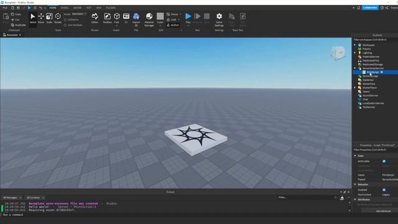
Task: Click the Lighting bulb icon in Explorer
Action: (x=359, y=53)
